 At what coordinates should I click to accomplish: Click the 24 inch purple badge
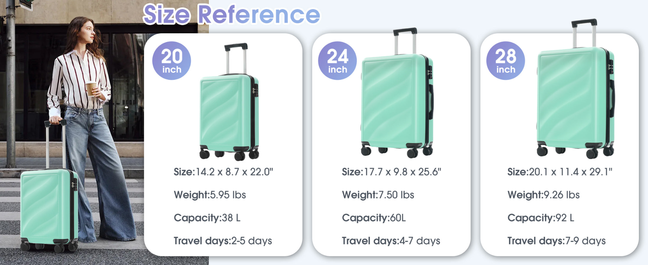[x=337, y=61]
